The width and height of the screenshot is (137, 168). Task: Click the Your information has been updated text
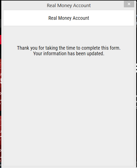[69, 53]
